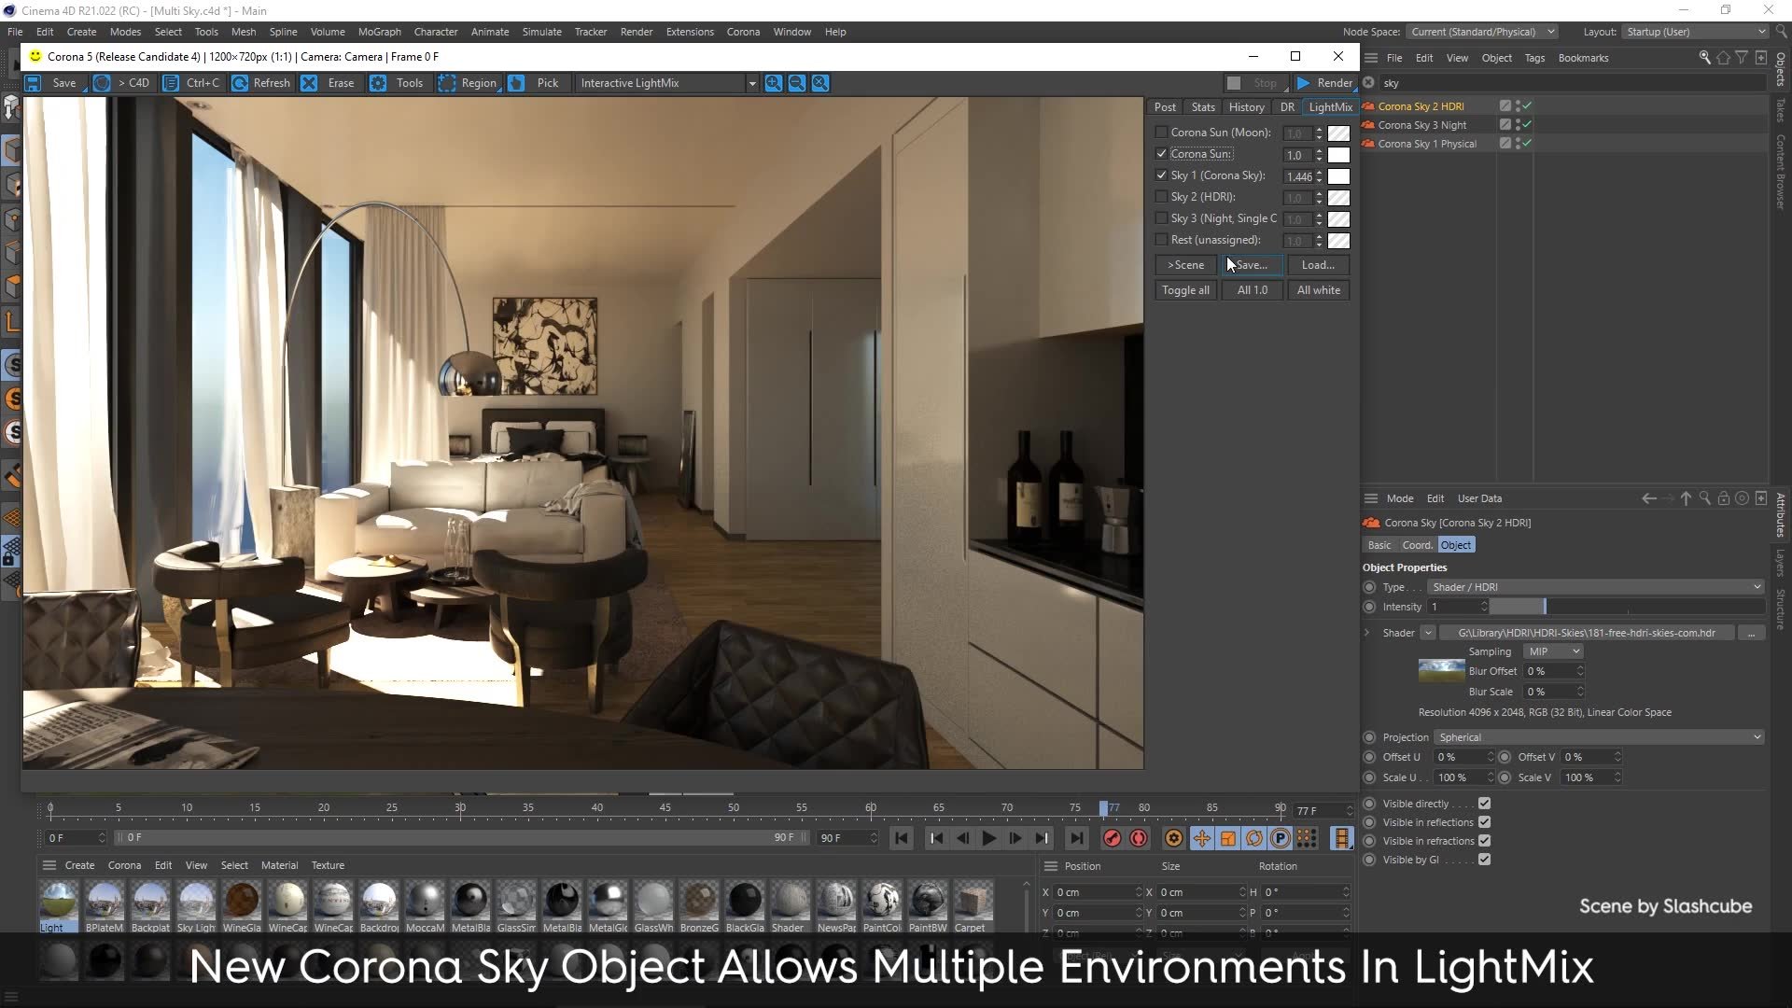Click the Refresh icon in the VFB toolbar
The height and width of the screenshot is (1008, 1792).
[x=240, y=83]
